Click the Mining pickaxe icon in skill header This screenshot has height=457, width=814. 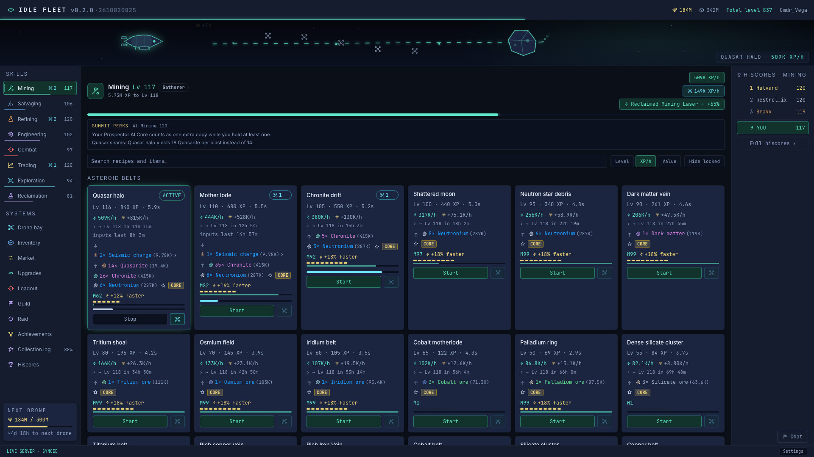point(95,91)
